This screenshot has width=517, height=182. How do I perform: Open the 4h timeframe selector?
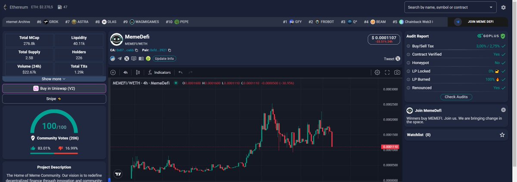pyautogui.click(x=125, y=72)
